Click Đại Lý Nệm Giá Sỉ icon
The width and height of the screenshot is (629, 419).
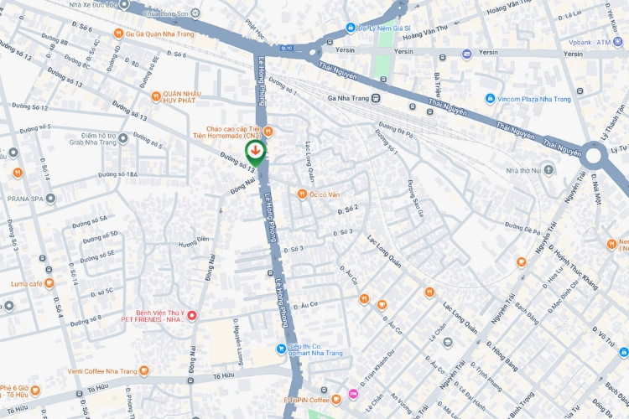351,28
